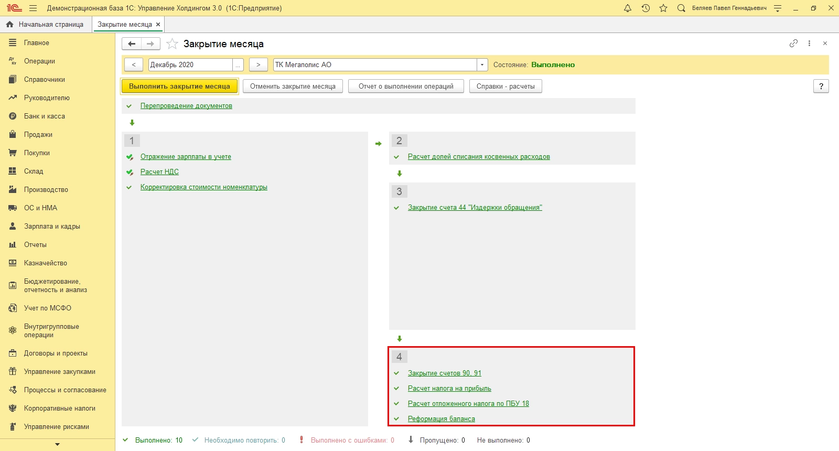Go back with the left arrow
Image resolution: width=839 pixels, height=451 pixels.
coord(132,44)
